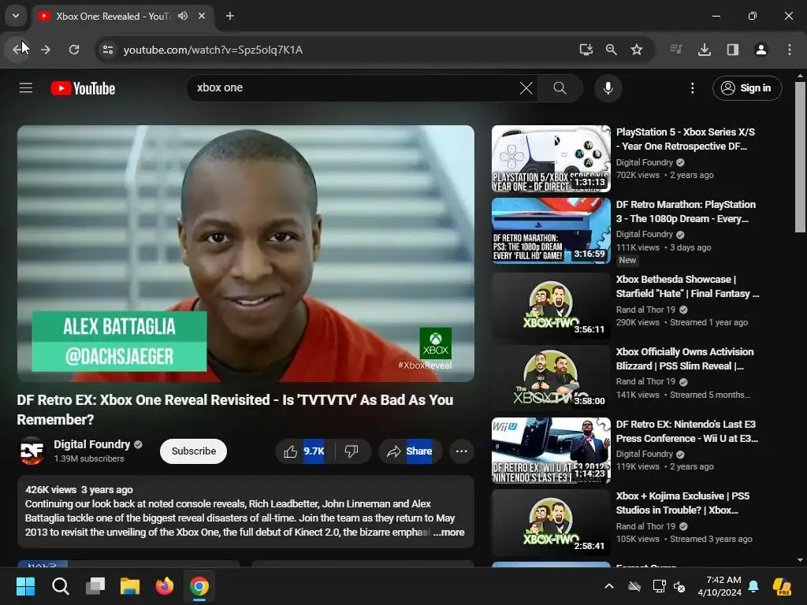
Task: Open Chrome profile avatar icon
Action: (x=761, y=50)
